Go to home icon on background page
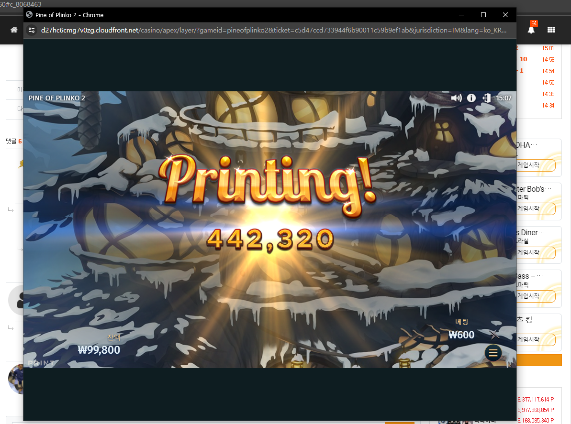Image resolution: width=571 pixels, height=424 pixels. click(14, 30)
